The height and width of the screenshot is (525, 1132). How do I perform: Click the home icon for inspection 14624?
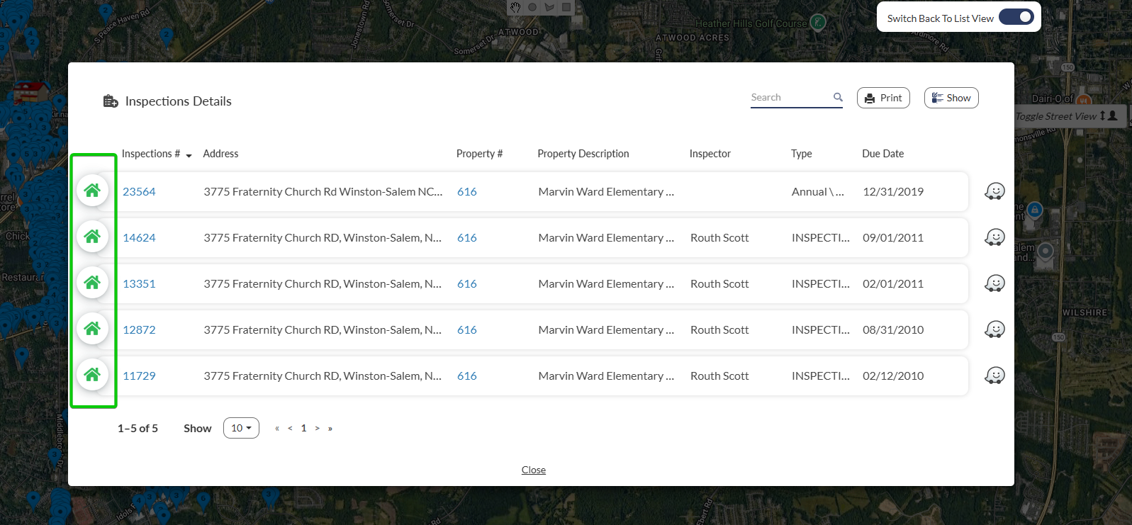[x=92, y=237]
